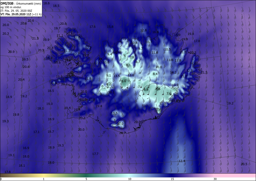Image resolution: width=256 pixels, height=181 pixels.
Task: Click the 8.1 map value
Action: [x=128, y=65]
